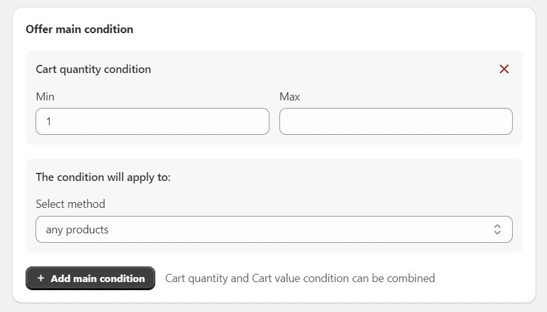
Task: Click the "Cart quantity condition" title
Action: click(x=93, y=69)
